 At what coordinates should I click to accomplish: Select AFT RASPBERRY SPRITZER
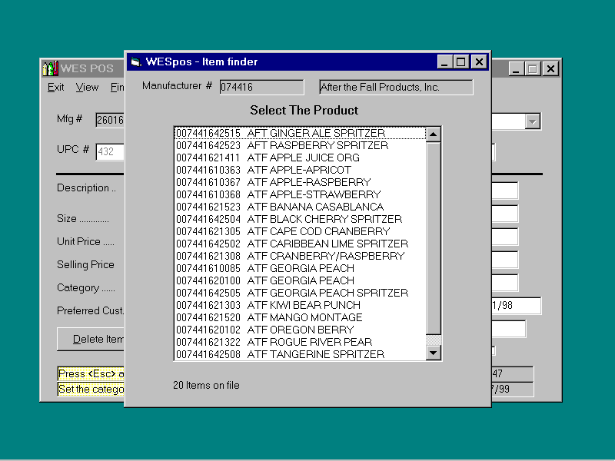[300, 145]
